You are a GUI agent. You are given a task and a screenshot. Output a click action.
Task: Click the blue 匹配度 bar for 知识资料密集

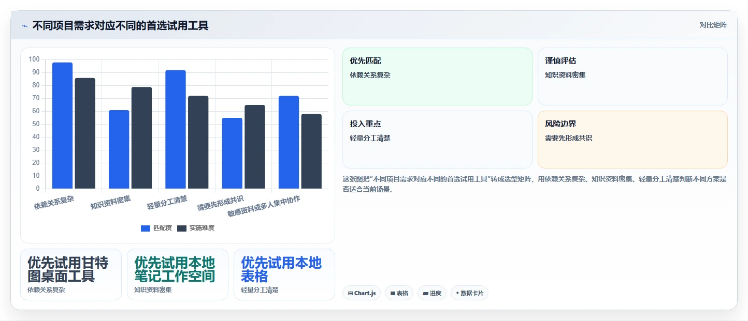(119, 149)
